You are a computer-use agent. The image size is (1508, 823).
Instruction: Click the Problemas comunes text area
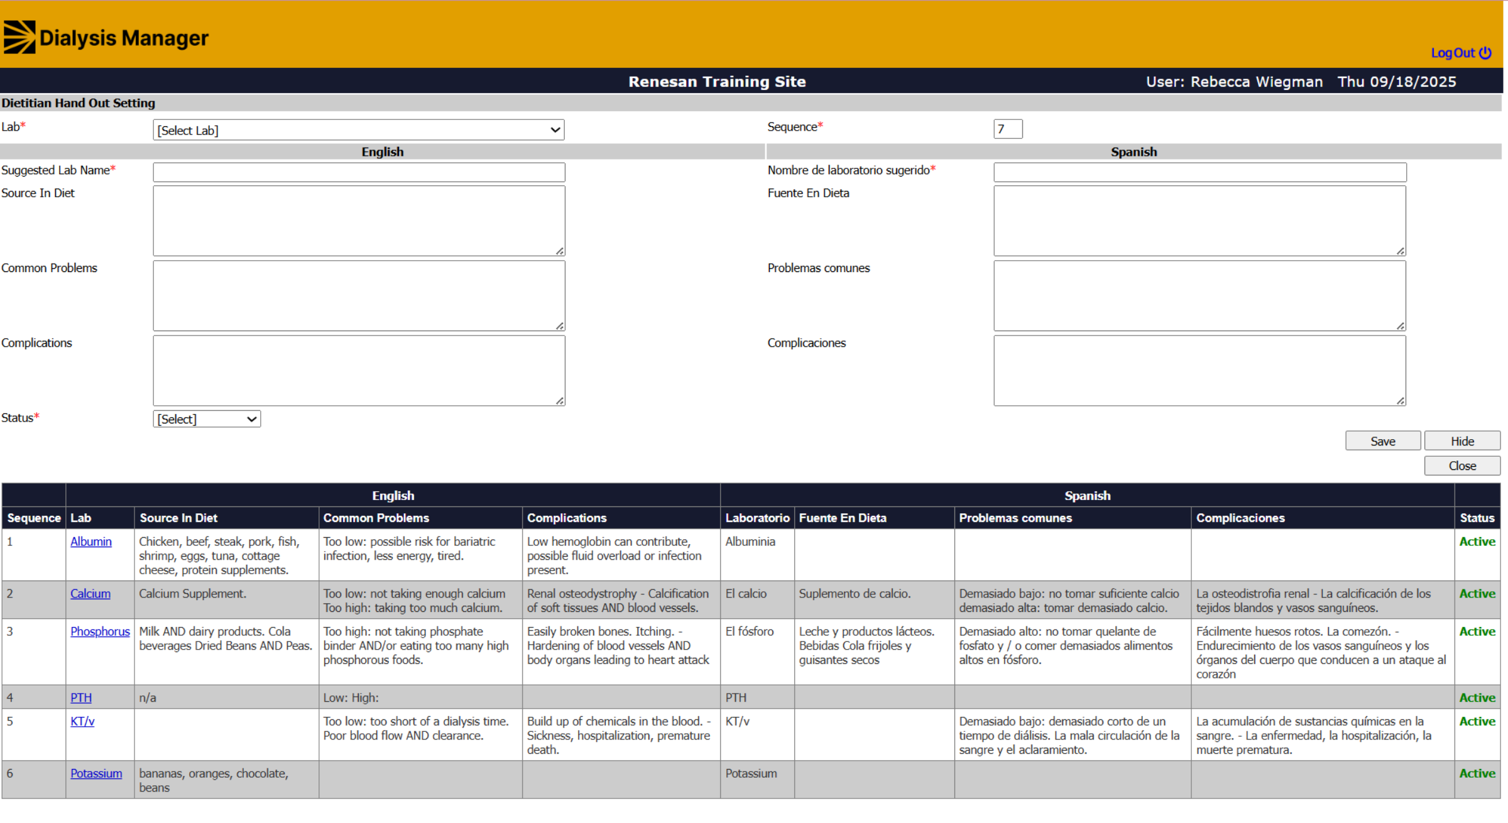(x=1199, y=296)
